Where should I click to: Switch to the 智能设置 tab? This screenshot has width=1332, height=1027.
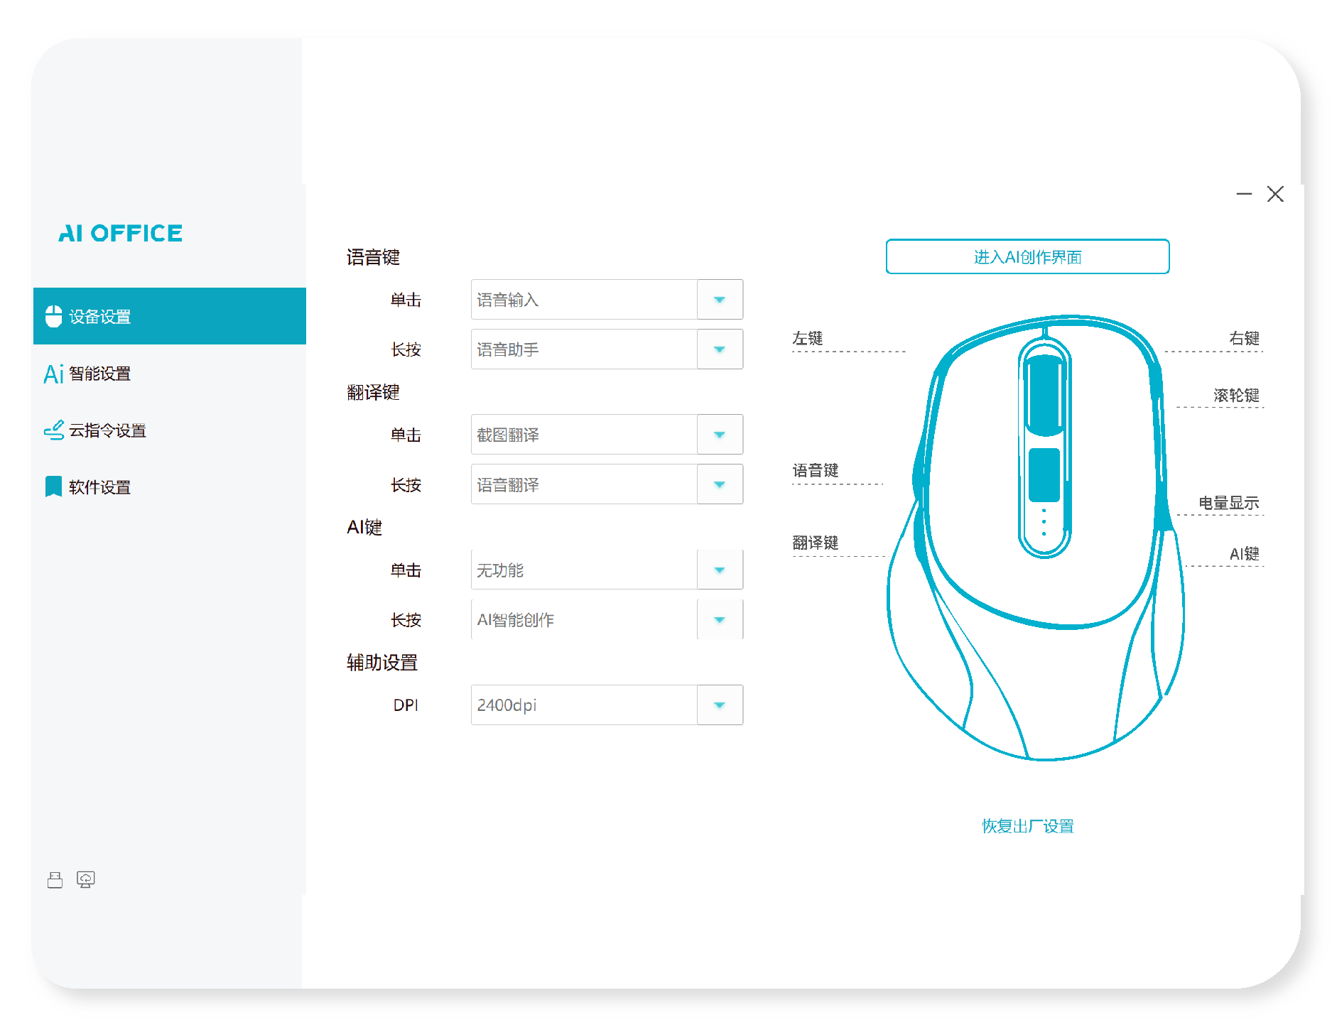99,374
